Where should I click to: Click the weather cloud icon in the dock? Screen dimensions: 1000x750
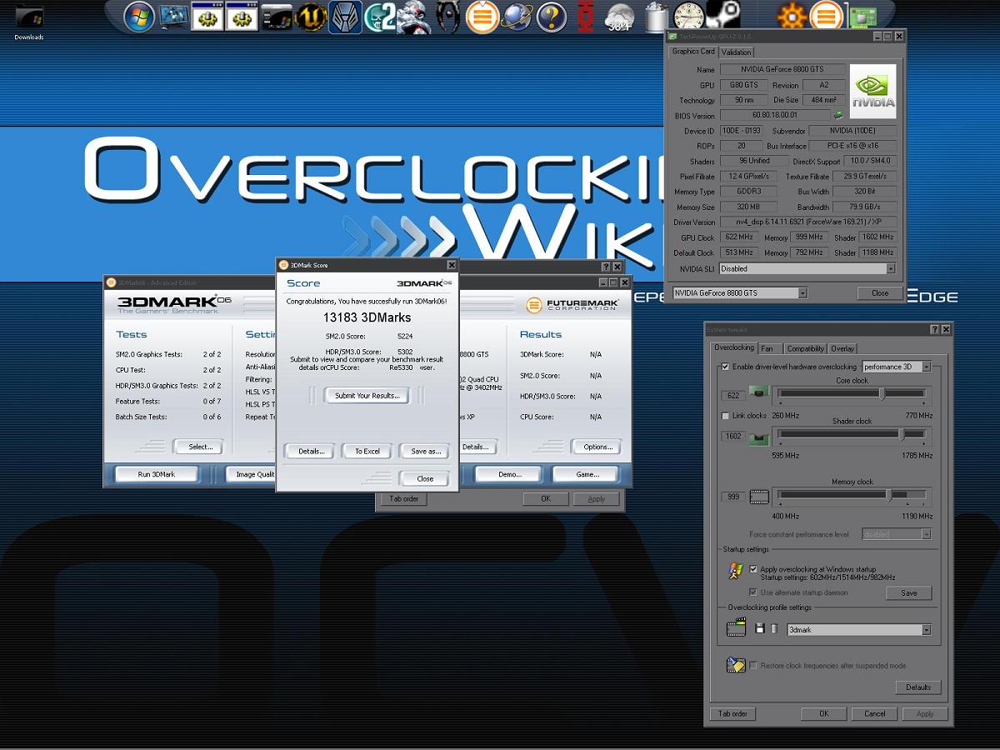tap(620, 17)
